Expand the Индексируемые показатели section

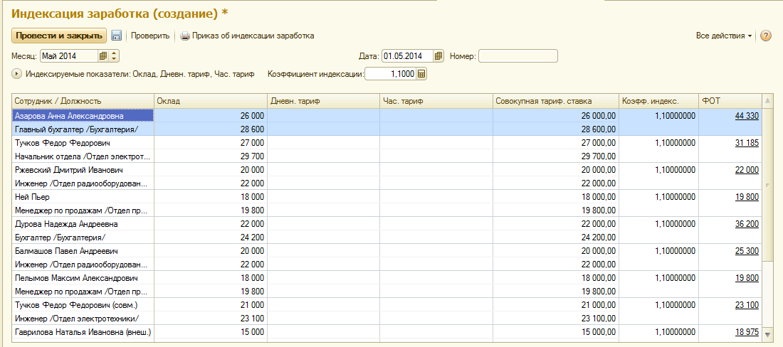17,73
